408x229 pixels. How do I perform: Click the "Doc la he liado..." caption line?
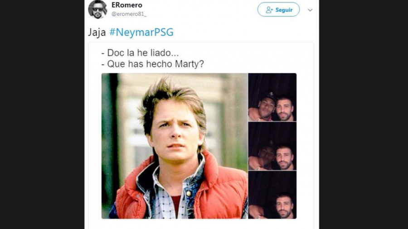point(140,52)
